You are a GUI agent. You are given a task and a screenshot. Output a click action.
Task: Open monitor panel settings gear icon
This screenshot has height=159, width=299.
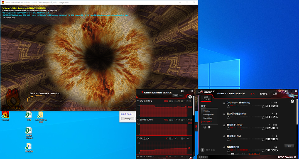[x=182, y=91]
